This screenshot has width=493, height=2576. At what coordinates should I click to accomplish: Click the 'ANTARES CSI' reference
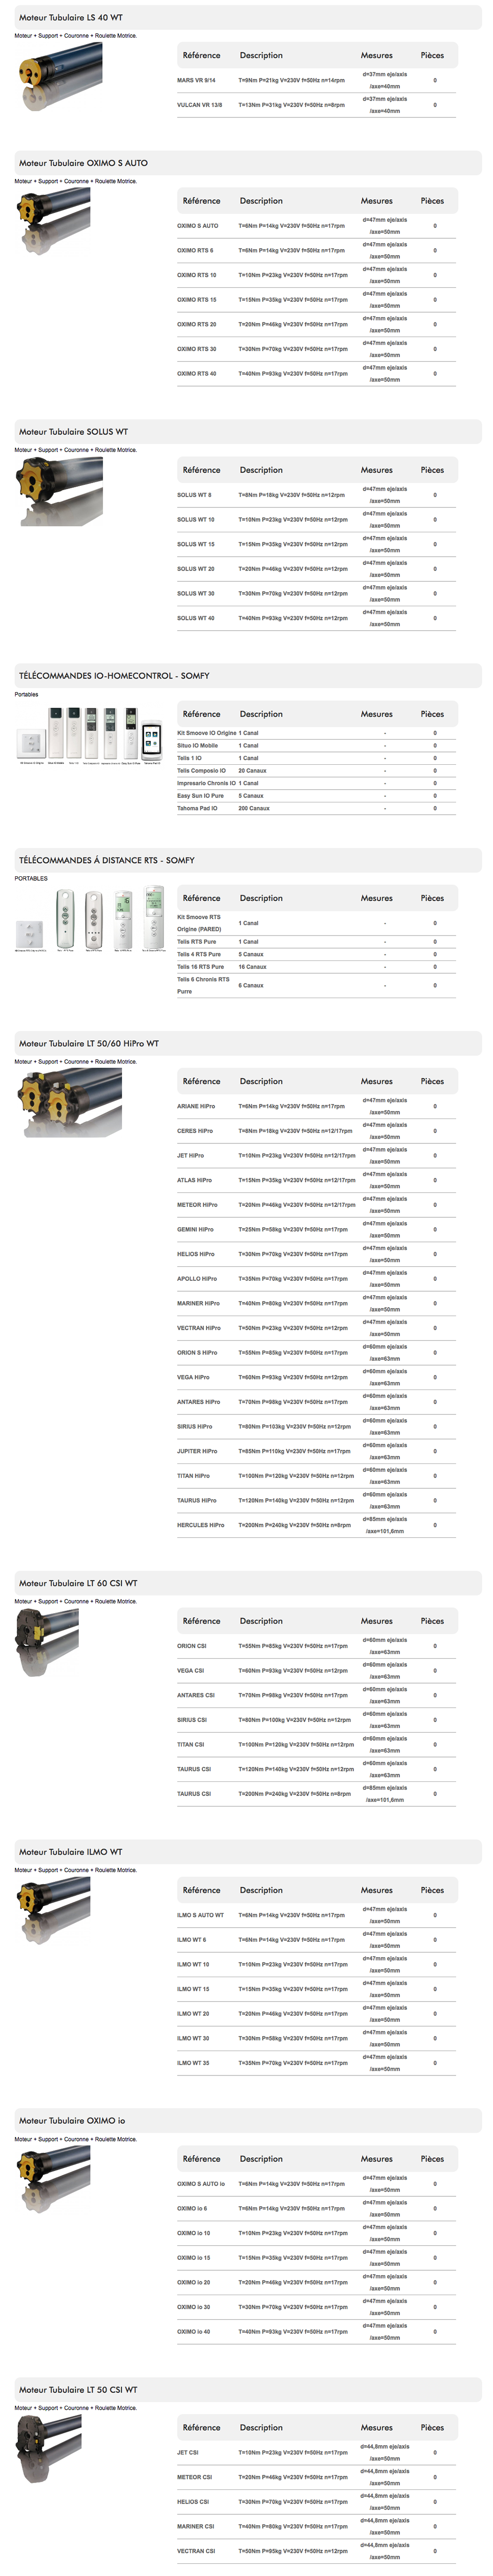[196, 1696]
